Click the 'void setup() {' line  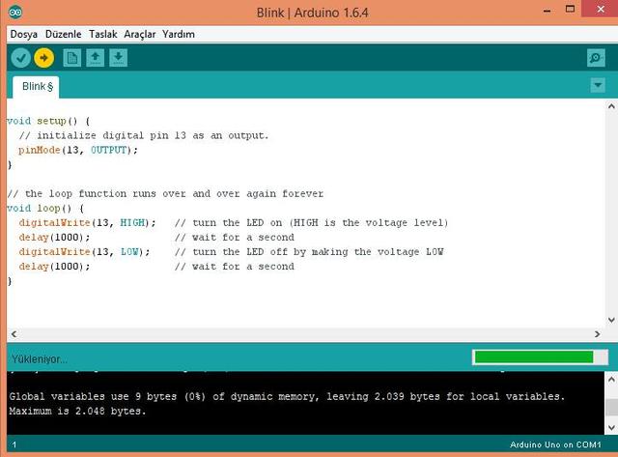point(48,121)
